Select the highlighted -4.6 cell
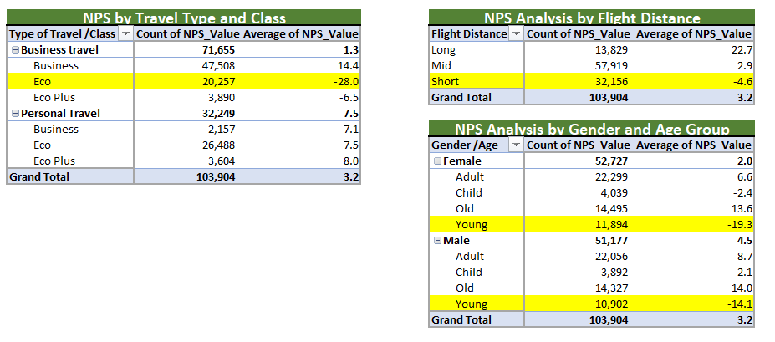 click(743, 82)
